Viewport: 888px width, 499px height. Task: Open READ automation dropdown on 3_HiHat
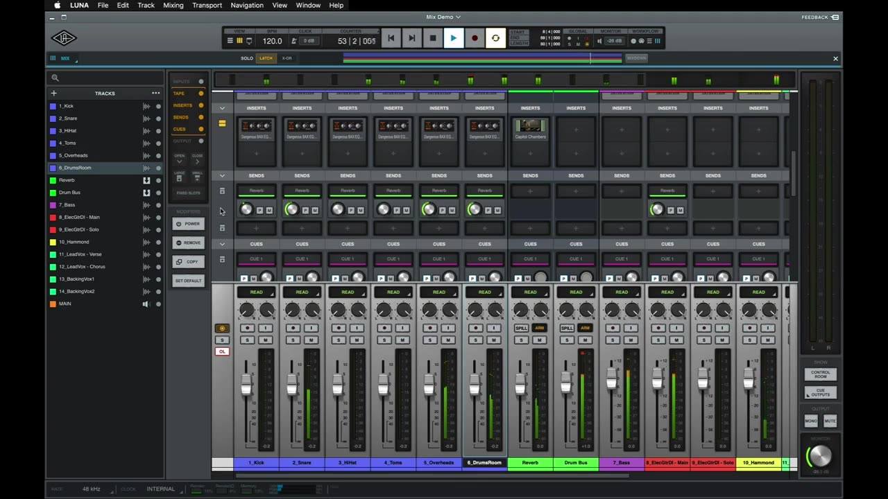coord(348,292)
